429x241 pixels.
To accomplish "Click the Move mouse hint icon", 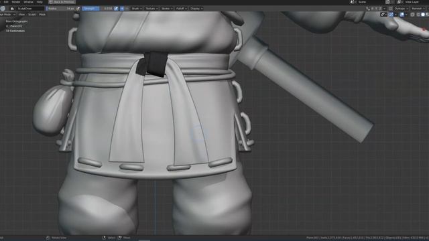I will point(119,238).
